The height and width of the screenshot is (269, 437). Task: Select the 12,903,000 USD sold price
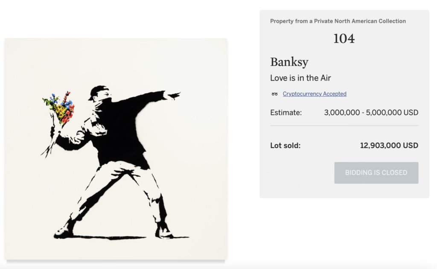[389, 146]
